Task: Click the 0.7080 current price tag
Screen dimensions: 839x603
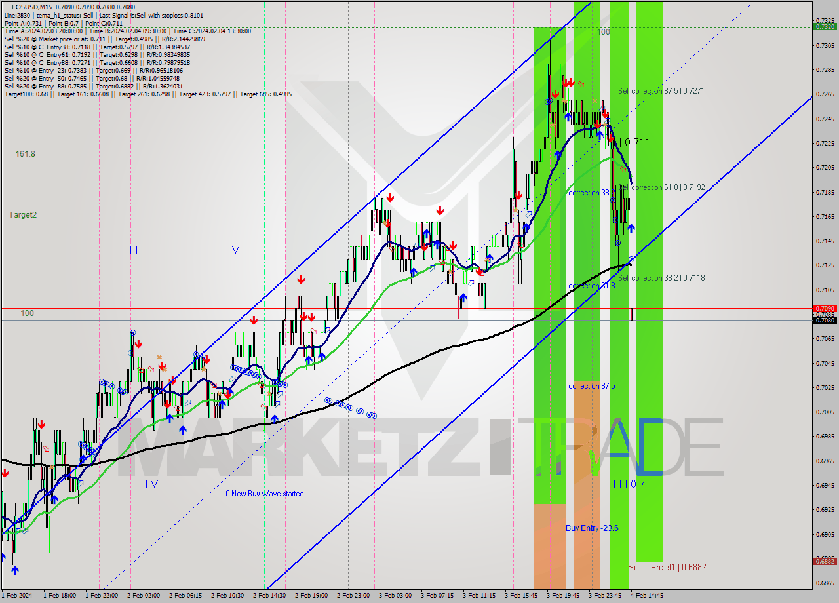Action: [825, 320]
